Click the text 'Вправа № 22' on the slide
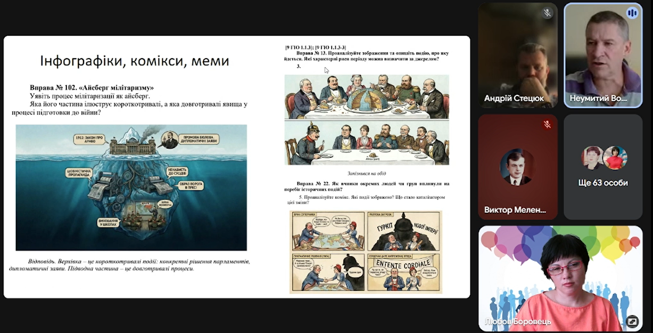Screen dimensions: 653x333 tap(313, 183)
